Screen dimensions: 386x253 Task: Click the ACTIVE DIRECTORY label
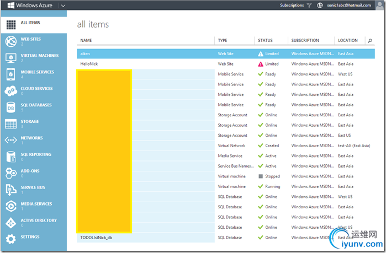tap(39, 220)
